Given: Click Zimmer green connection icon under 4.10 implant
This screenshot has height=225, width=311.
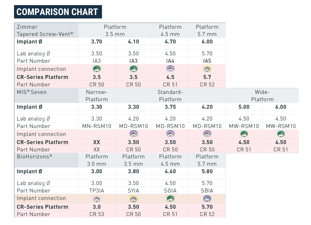Looking at the screenshot, I should pos(133,69).
